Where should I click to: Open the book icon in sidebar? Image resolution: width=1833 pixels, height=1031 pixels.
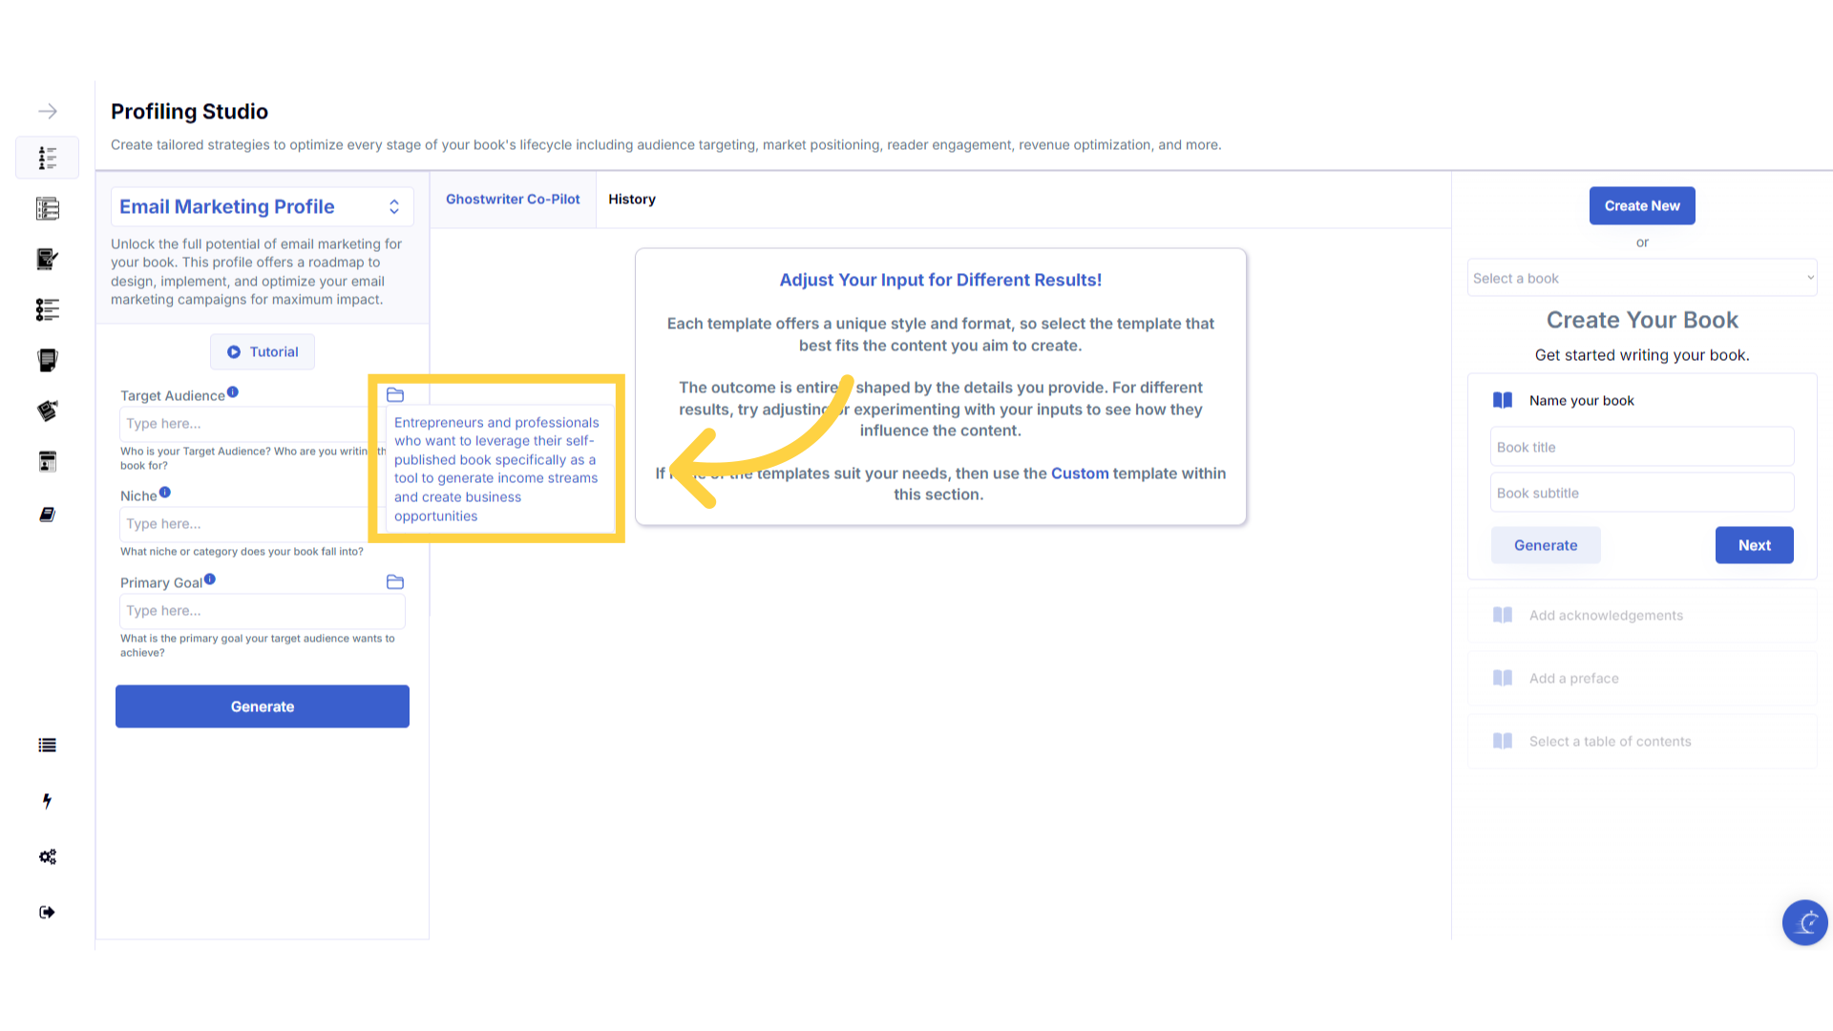(x=47, y=515)
